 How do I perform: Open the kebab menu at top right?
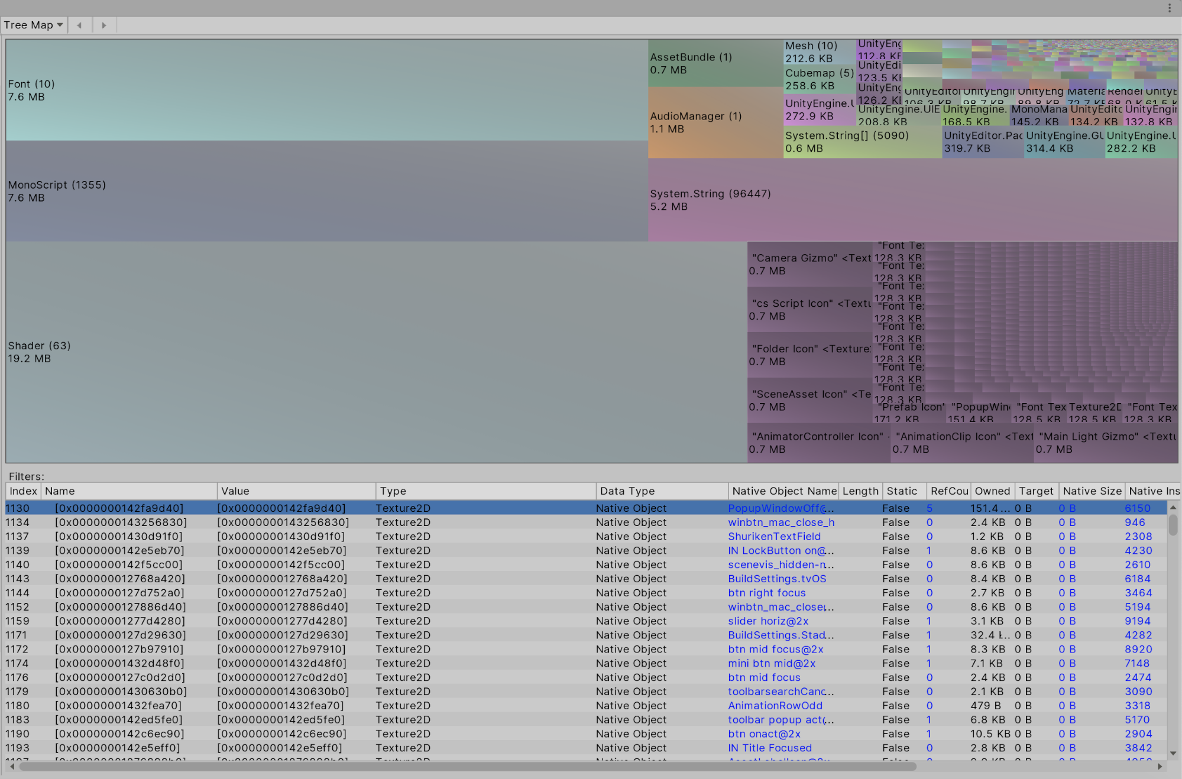pos(1169,8)
